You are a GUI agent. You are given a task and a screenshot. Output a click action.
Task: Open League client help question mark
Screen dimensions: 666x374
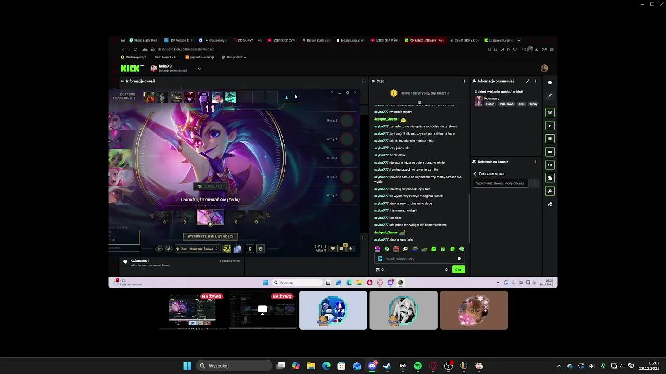click(332, 93)
